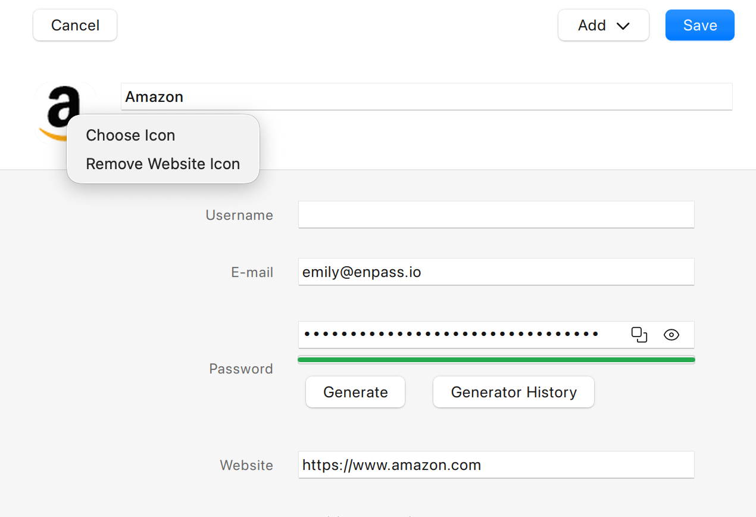Image resolution: width=756 pixels, height=517 pixels.
Task: Open the Add dropdown menu
Action: point(603,25)
